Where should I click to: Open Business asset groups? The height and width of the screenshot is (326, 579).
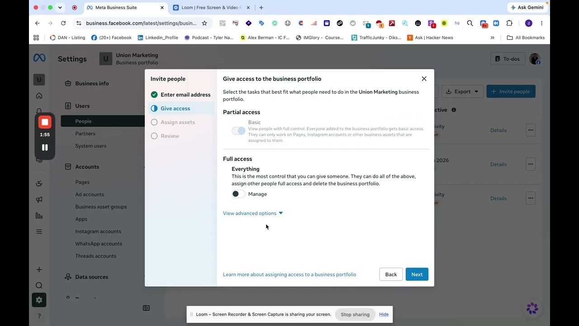pyautogui.click(x=101, y=207)
